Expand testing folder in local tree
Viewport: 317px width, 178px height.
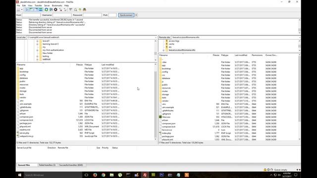(x=37, y=56)
